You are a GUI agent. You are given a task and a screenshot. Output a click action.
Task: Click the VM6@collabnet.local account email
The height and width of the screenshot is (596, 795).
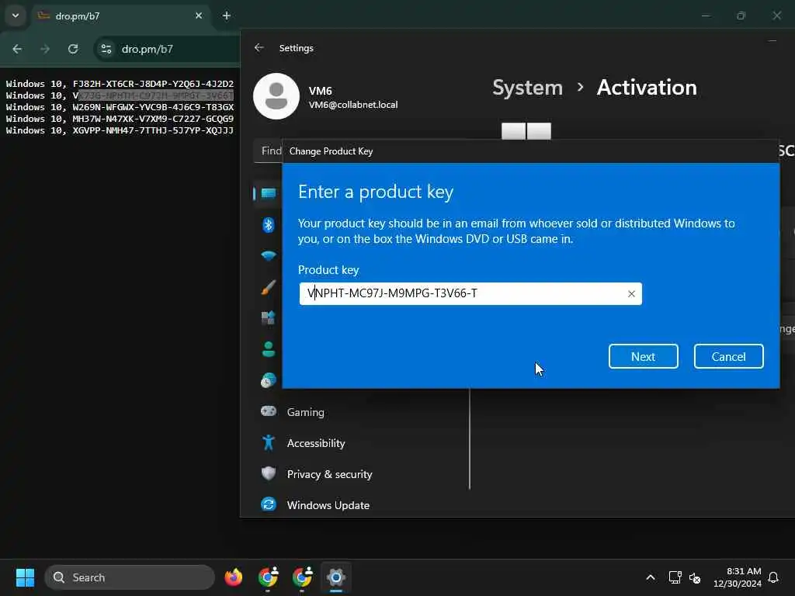[353, 105]
